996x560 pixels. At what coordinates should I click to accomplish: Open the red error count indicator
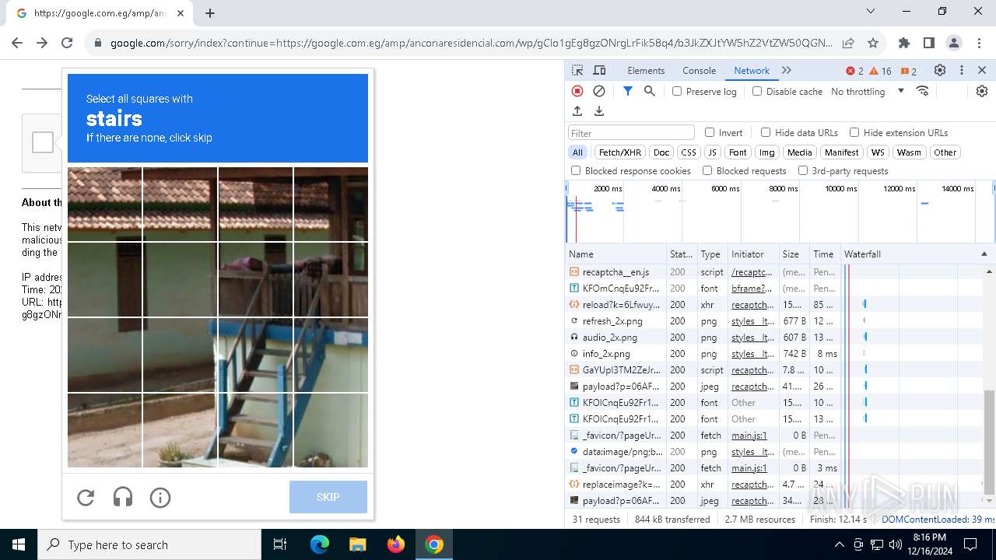click(854, 71)
